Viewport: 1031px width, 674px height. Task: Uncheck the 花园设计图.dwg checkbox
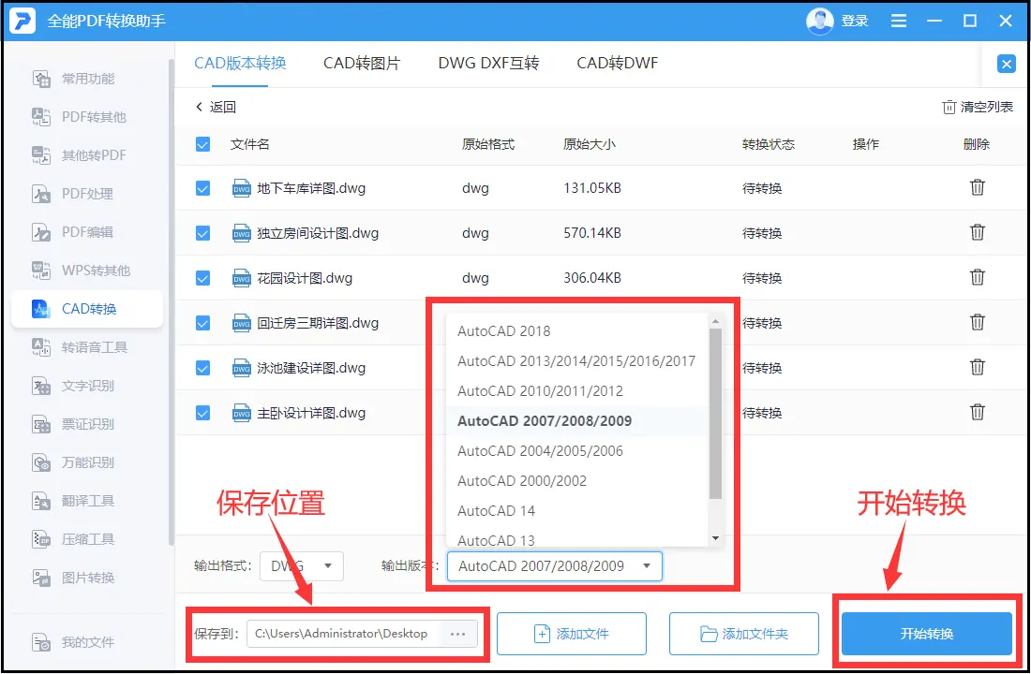click(x=202, y=277)
